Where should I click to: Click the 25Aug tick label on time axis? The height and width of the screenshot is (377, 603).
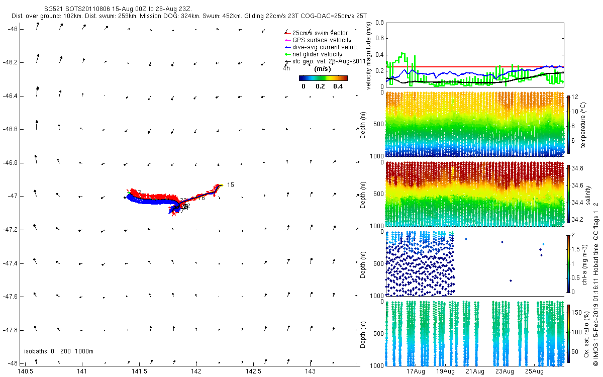(534, 372)
